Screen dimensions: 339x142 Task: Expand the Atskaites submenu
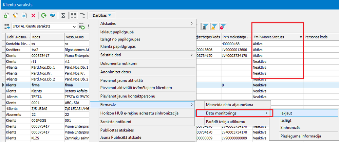click(x=147, y=23)
